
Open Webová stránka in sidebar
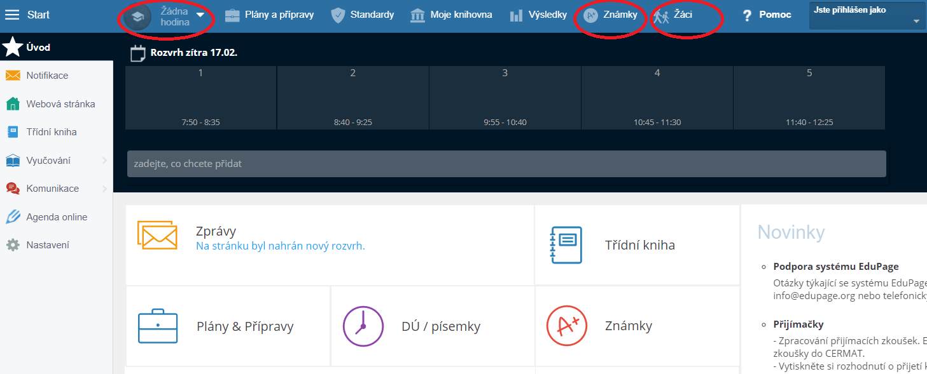60,104
